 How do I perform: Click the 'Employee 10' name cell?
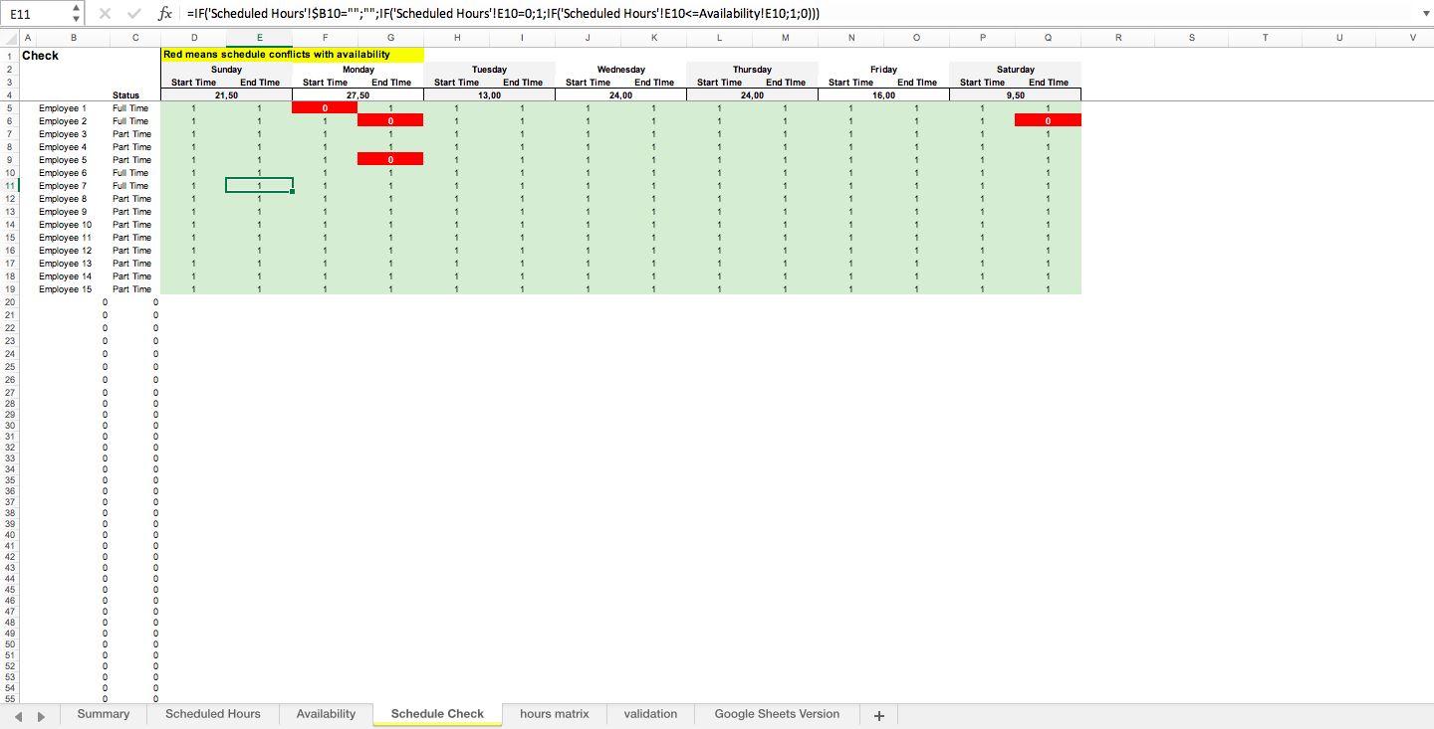65,225
